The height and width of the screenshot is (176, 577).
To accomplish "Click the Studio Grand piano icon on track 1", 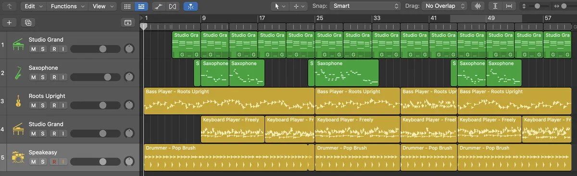I will 18,45.
